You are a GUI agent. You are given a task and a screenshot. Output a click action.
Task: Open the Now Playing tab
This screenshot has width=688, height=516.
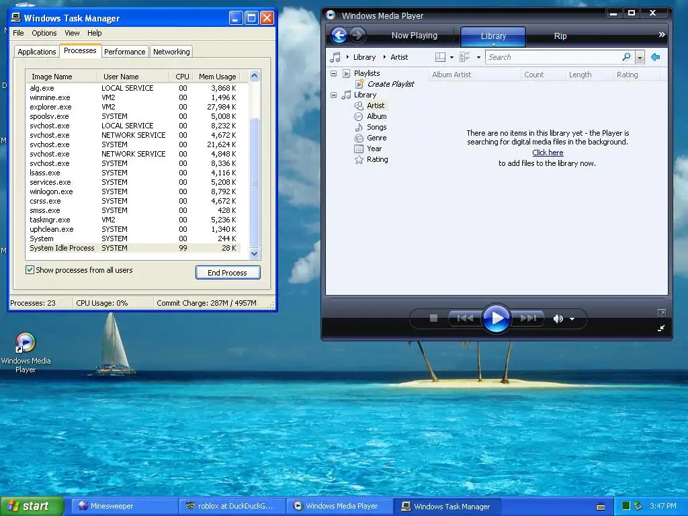coord(414,36)
